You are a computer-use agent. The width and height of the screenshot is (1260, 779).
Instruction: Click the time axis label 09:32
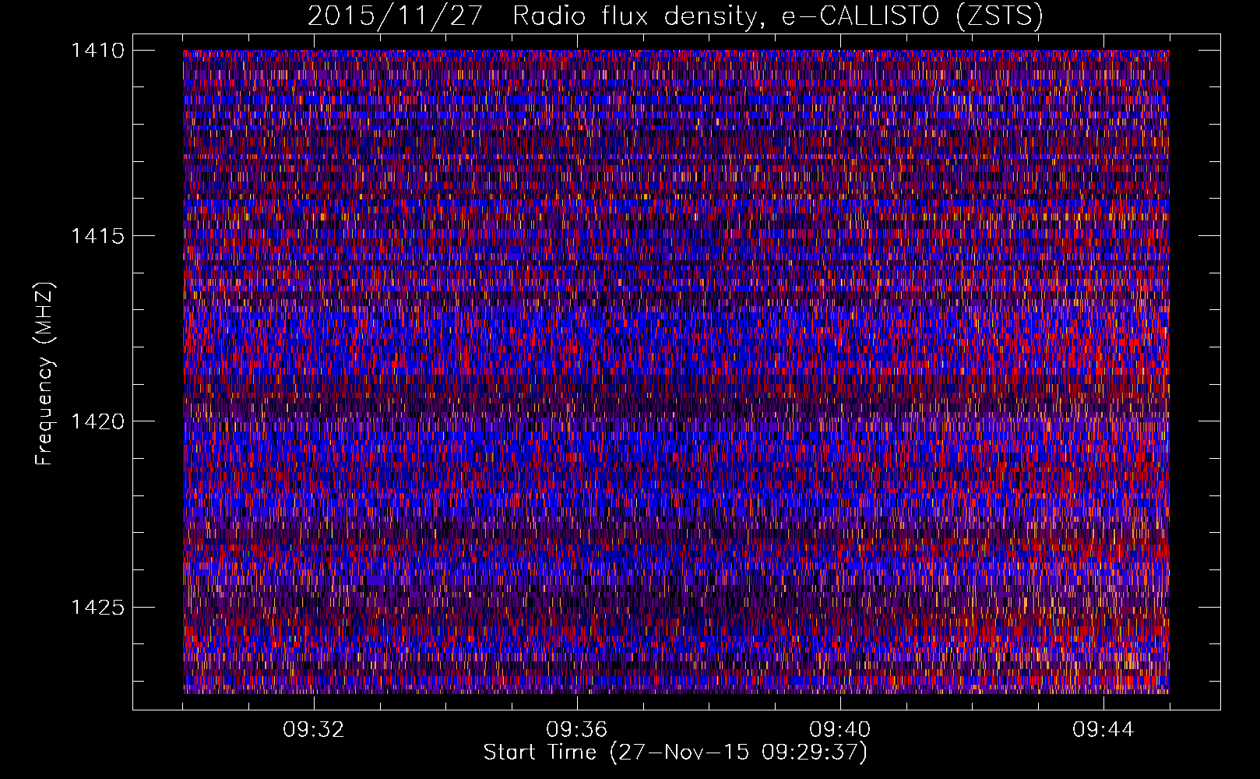[x=314, y=730]
